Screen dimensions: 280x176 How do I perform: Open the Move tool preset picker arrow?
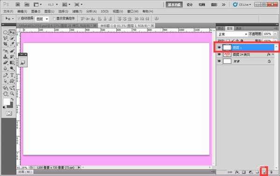point(13,19)
